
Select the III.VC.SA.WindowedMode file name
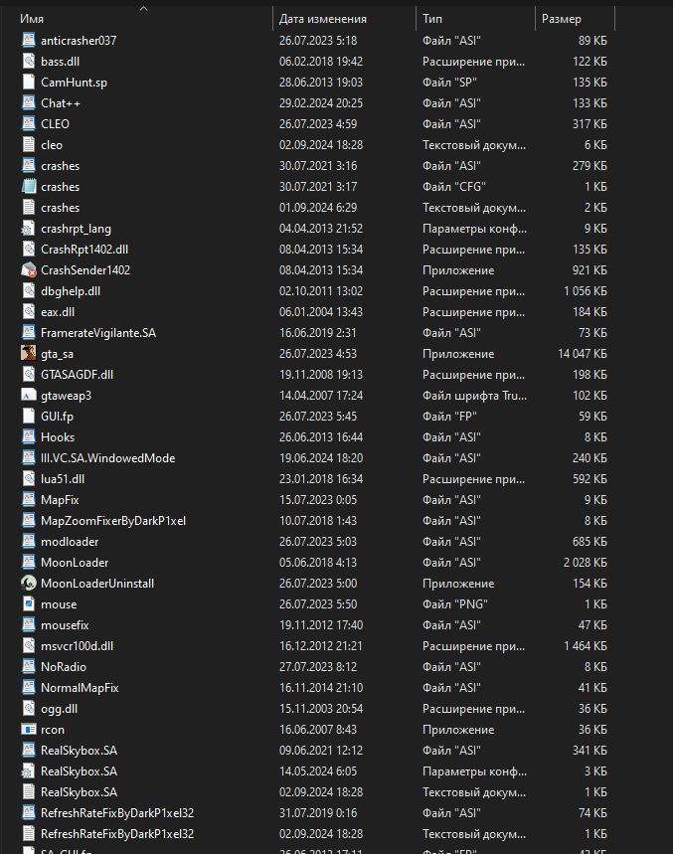[107, 458]
